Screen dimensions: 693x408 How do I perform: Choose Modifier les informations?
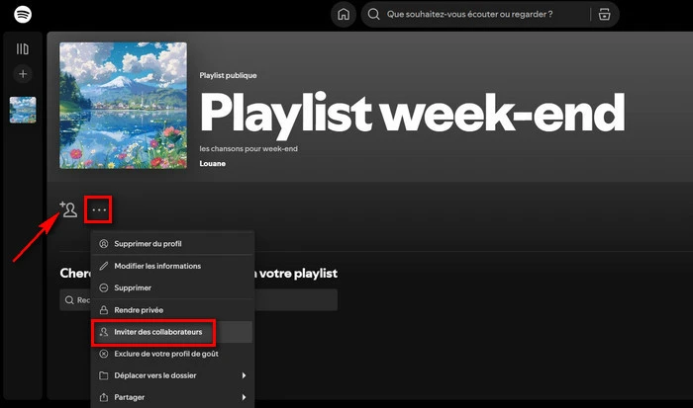click(x=156, y=266)
